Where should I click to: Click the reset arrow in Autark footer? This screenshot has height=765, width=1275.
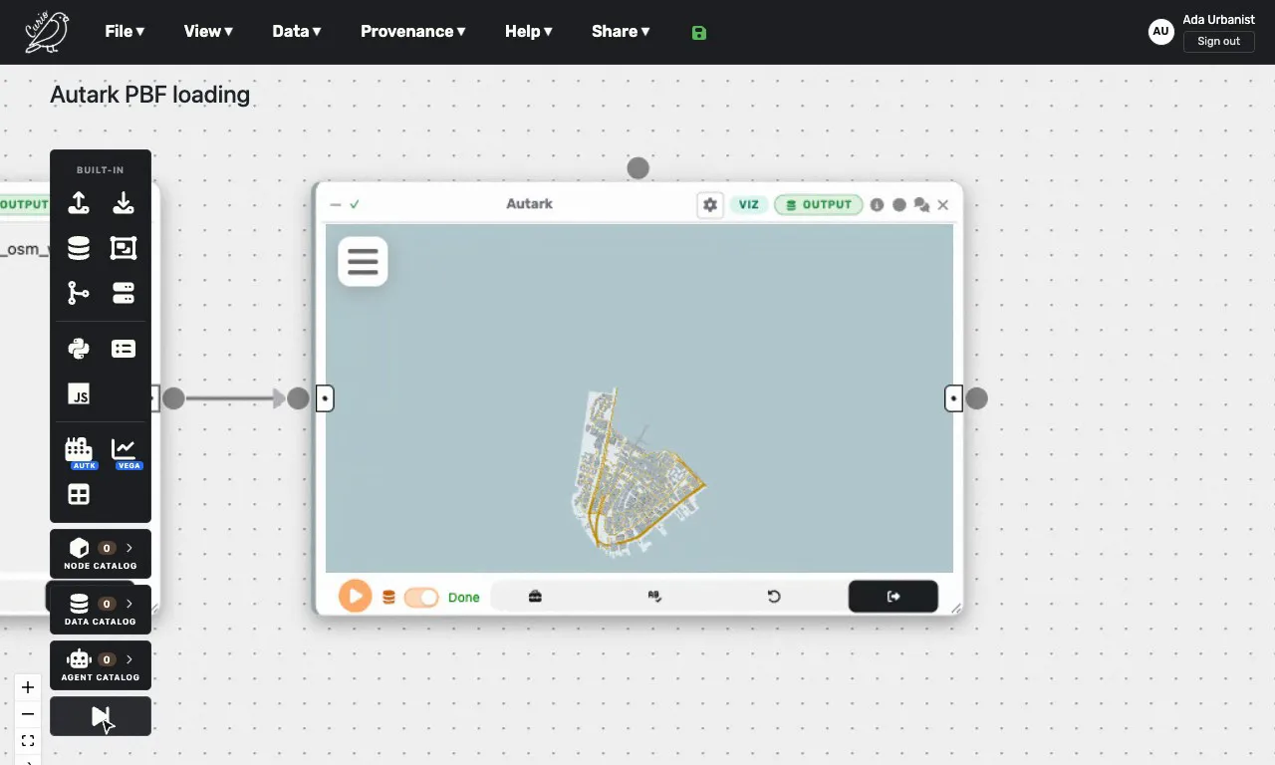[774, 597]
